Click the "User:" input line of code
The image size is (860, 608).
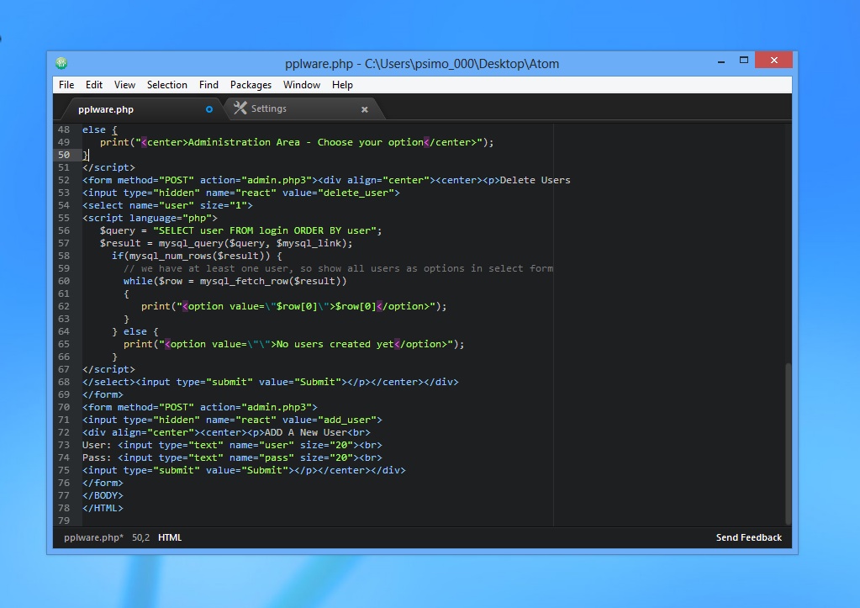(x=232, y=445)
